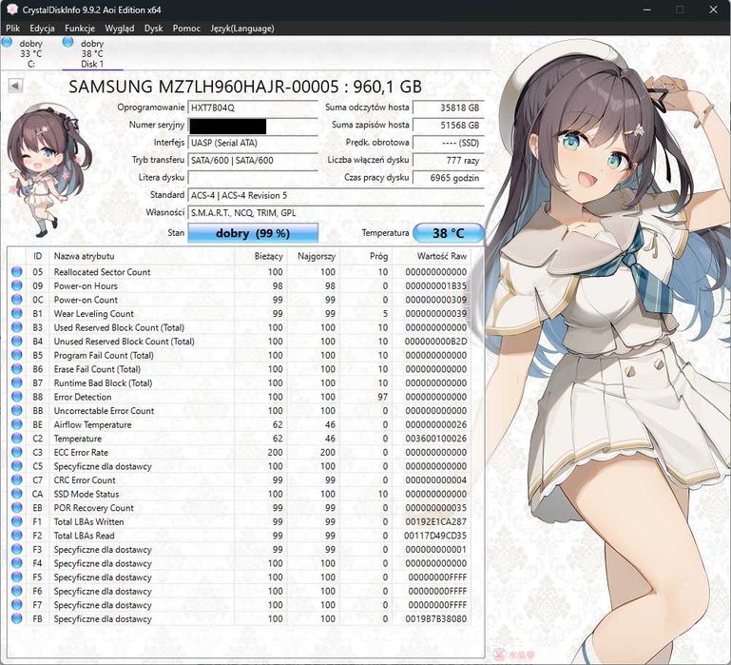Click the SAMSUNG MZ7LH960HAJR-00005 model title
This screenshot has height=665, width=731.
pyautogui.click(x=244, y=87)
